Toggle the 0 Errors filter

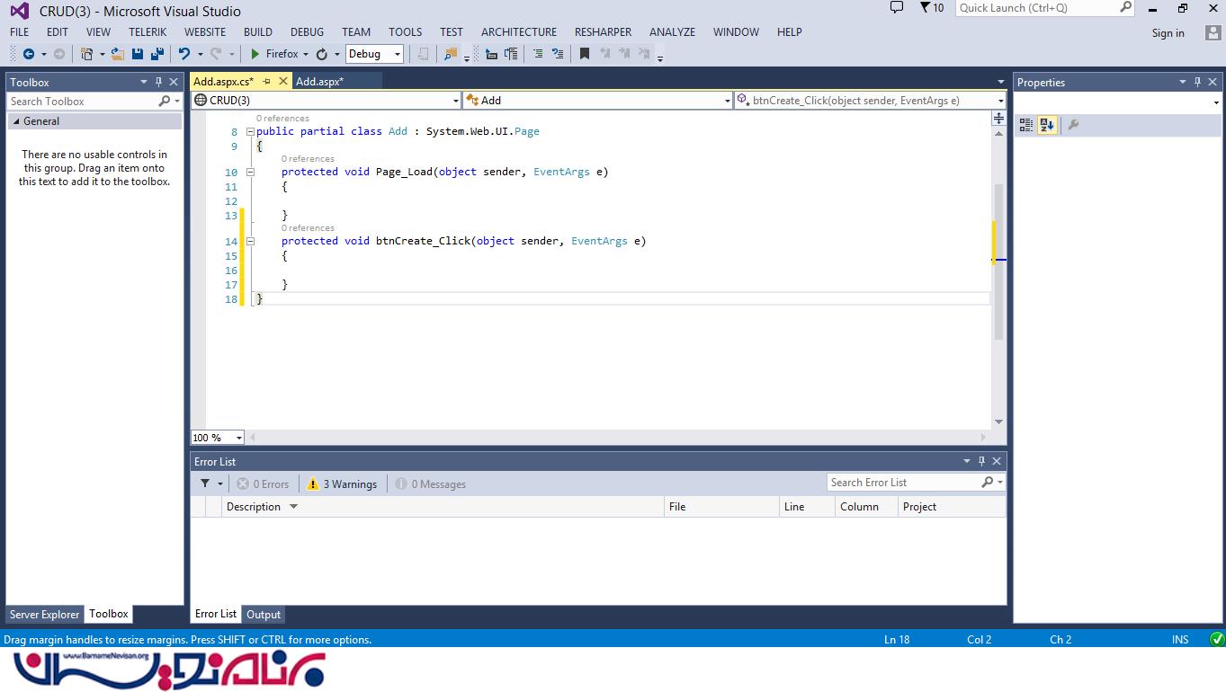coord(263,484)
